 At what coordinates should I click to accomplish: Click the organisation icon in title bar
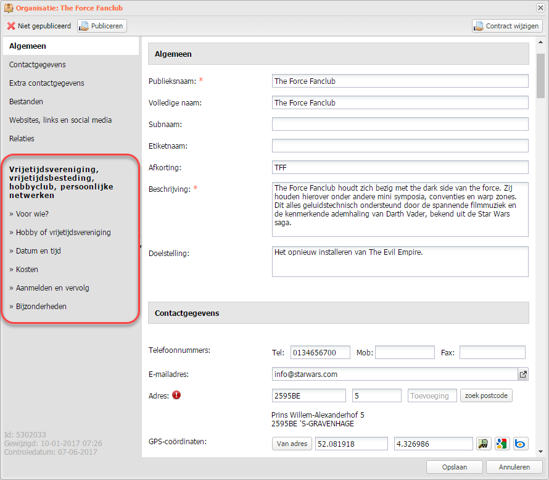pyautogui.click(x=9, y=7)
